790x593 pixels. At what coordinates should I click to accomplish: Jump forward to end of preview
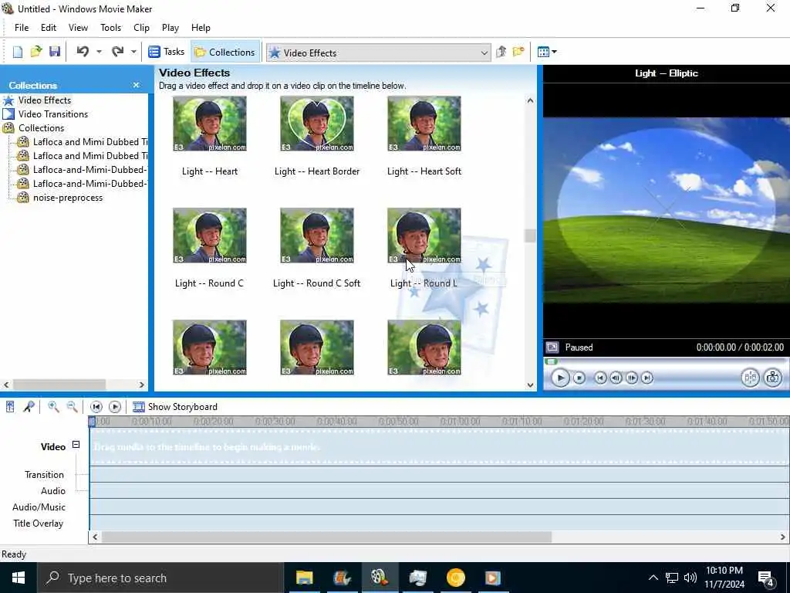647,378
